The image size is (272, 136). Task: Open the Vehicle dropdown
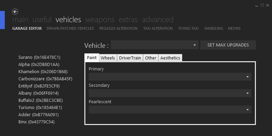[x=155, y=45]
